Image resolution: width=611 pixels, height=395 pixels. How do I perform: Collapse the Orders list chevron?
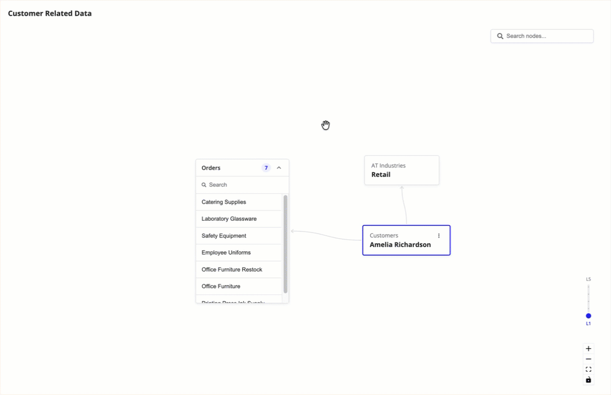pyautogui.click(x=279, y=168)
